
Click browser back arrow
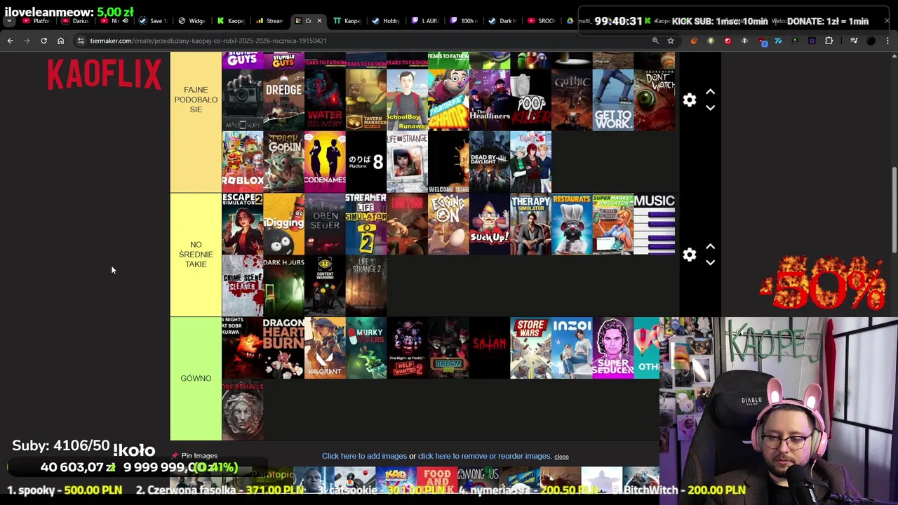pyautogui.click(x=10, y=41)
